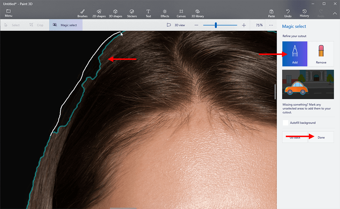Click the zoom slider handle
Screen dimensions: 340x209
coord(216,25)
